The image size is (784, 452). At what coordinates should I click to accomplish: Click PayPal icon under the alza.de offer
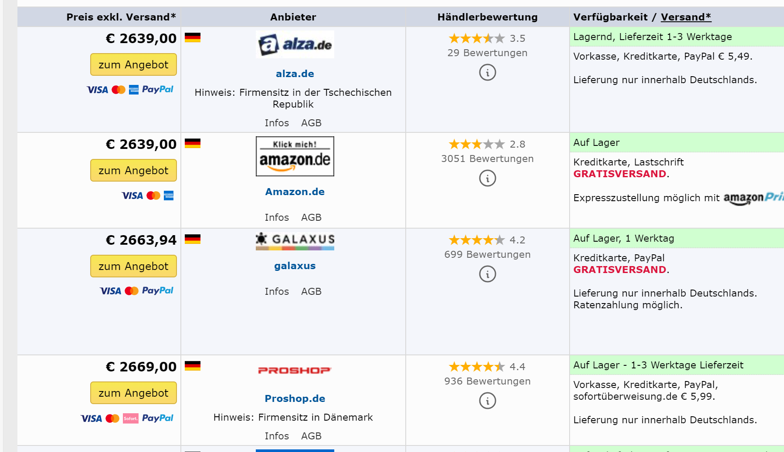[157, 89]
